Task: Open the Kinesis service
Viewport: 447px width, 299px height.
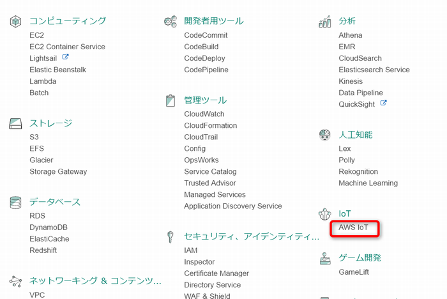Action: 351,81
